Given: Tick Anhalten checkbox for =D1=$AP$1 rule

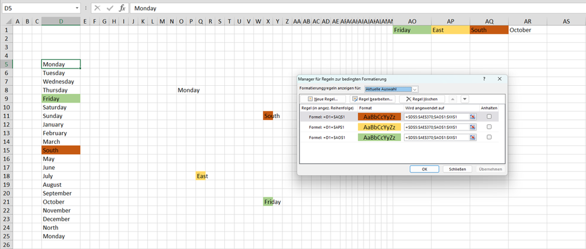Looking at the screenshot, I should pos(489,127).
